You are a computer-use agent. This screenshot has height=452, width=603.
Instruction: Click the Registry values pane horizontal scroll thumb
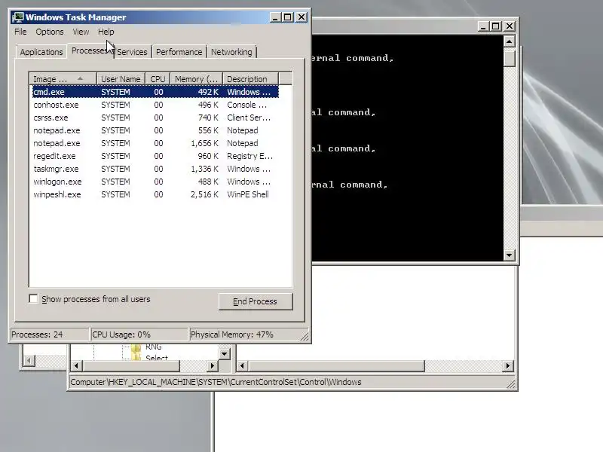tap(336, 366)
